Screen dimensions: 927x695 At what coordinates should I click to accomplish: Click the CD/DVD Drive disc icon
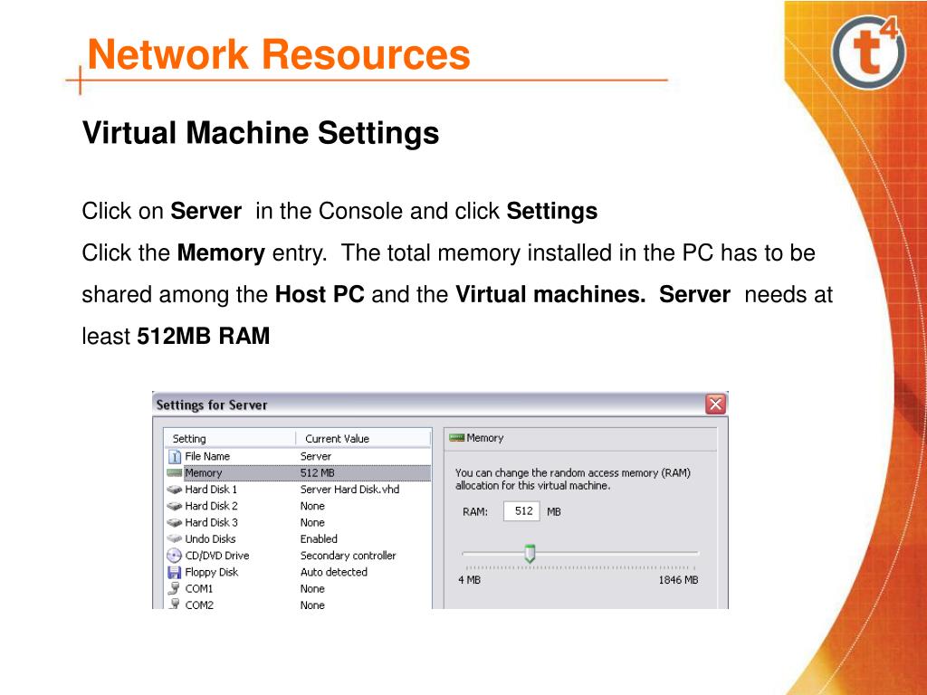click(x=175, y=556)
